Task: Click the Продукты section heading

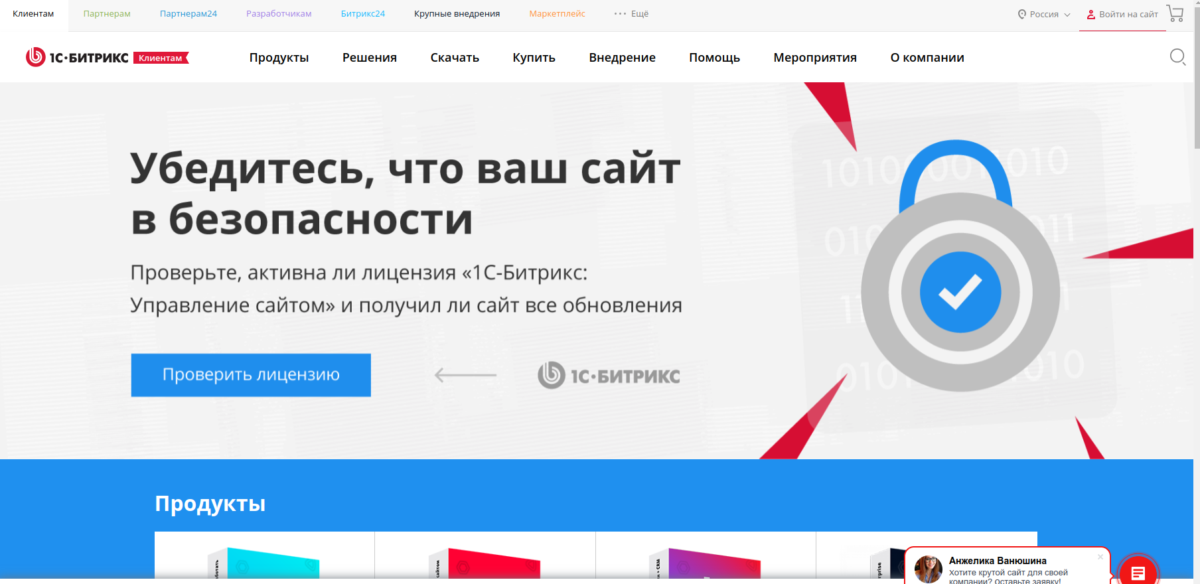Action: coord(210,504)
